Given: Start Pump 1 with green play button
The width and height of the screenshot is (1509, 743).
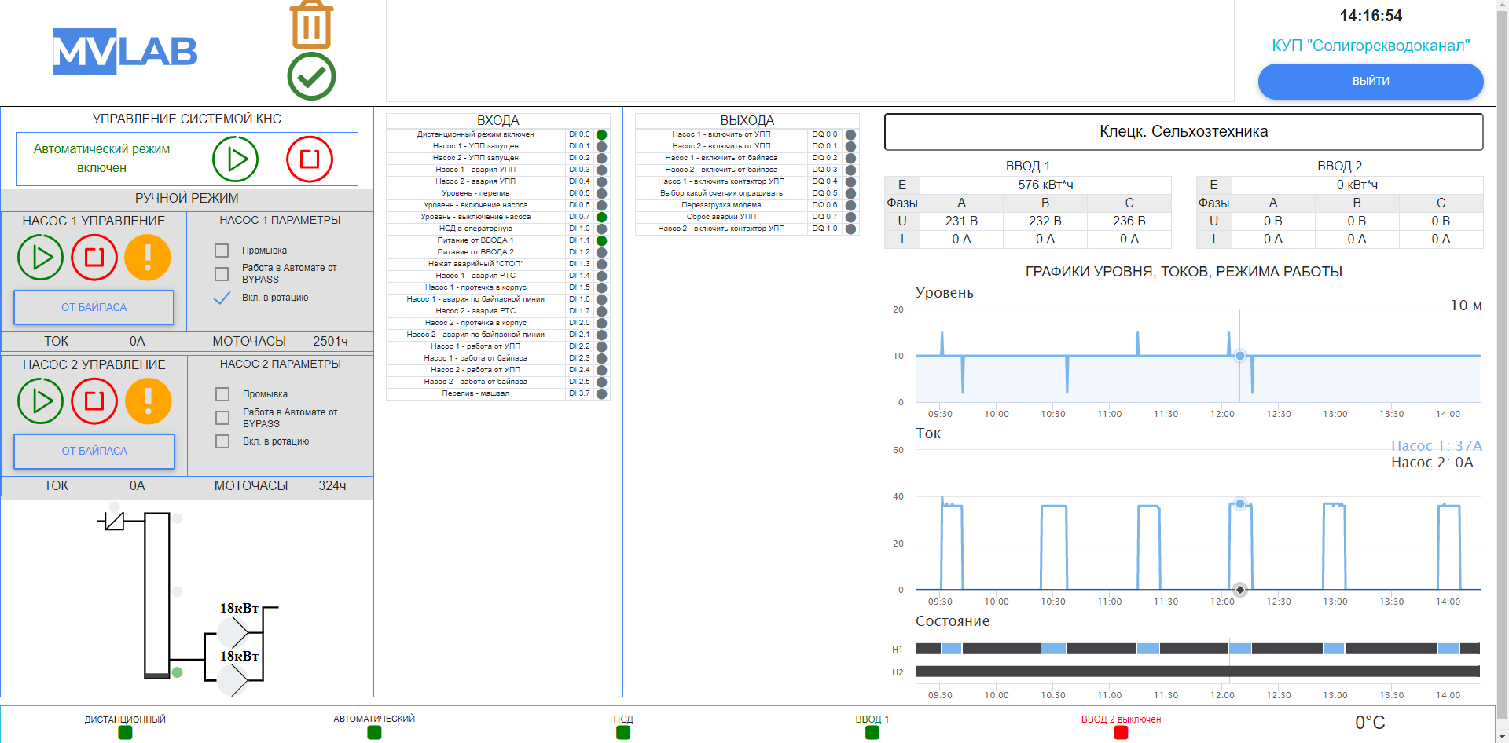Looking at the screenshot, I should click(x=41, y=257).
